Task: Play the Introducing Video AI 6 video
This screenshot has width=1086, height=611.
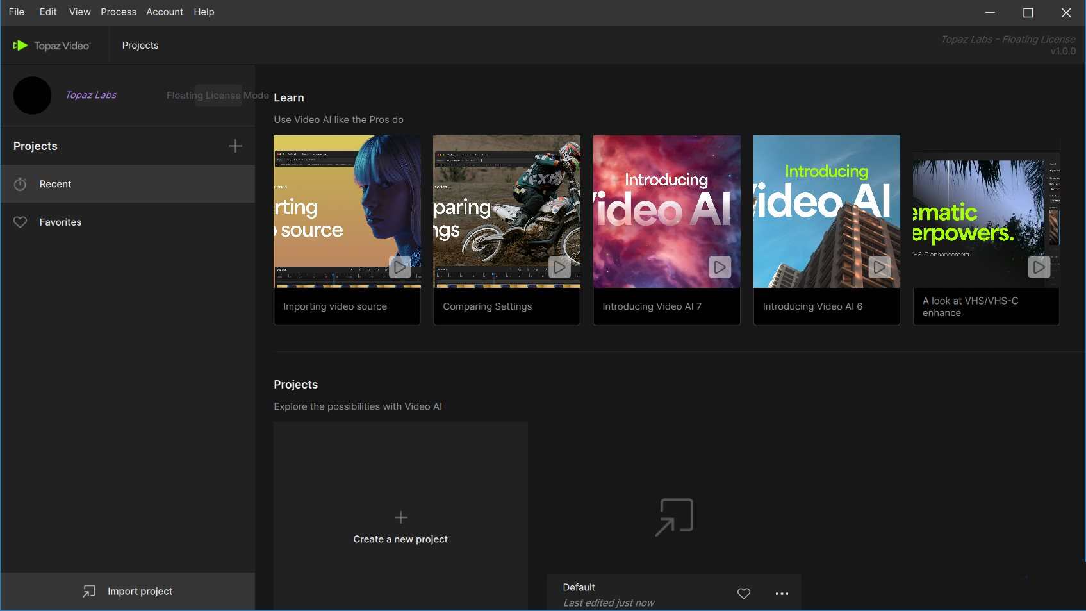Action: [x=879, y=267]
